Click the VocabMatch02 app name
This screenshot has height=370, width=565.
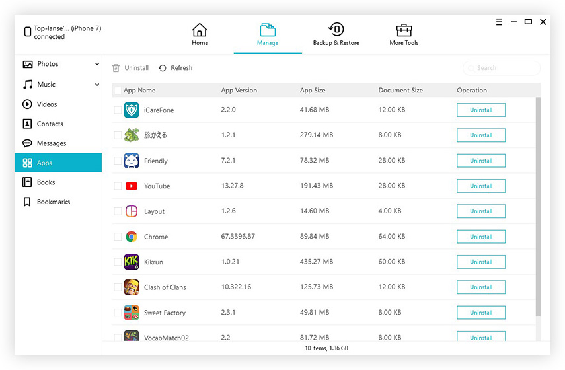166,338
